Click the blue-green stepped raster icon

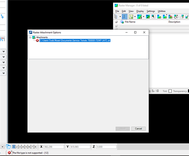click(x=159, y=17)
